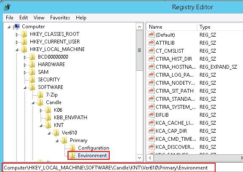Screen dimensions: 243x172
Task: Open the Help menu
Action: (x=81, y=18)
